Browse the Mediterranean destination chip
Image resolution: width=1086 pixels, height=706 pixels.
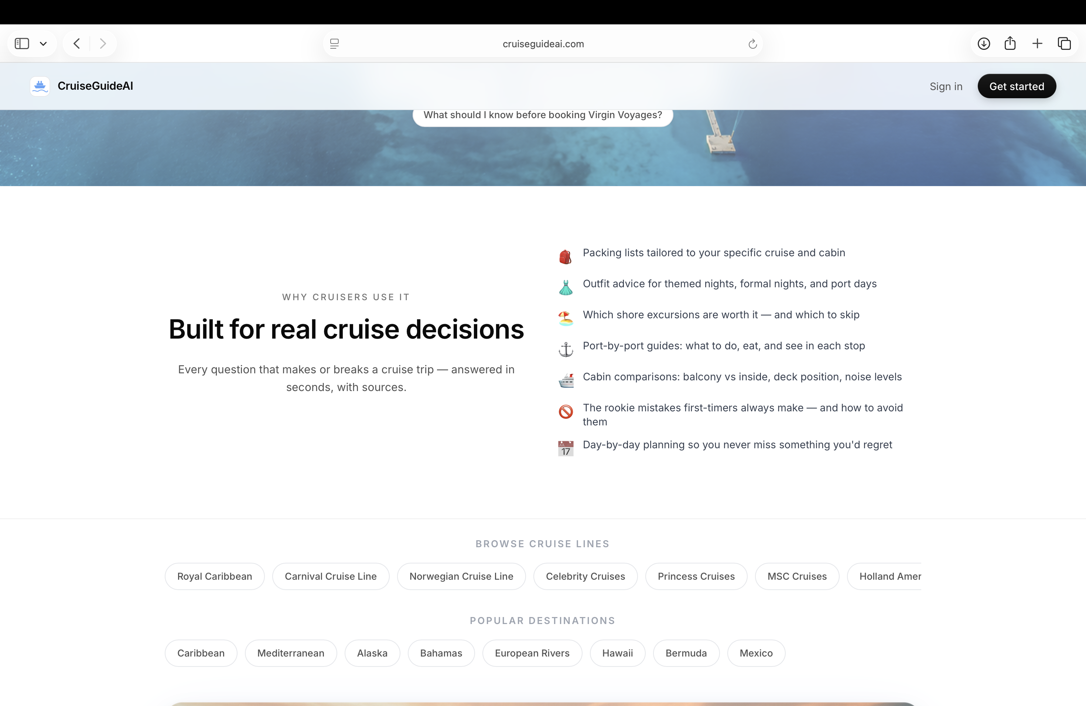pyautogui.click(x=291, y=653)
